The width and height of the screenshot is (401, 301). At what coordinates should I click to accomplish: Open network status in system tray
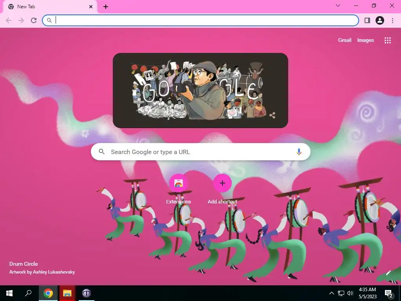(341, 293)
